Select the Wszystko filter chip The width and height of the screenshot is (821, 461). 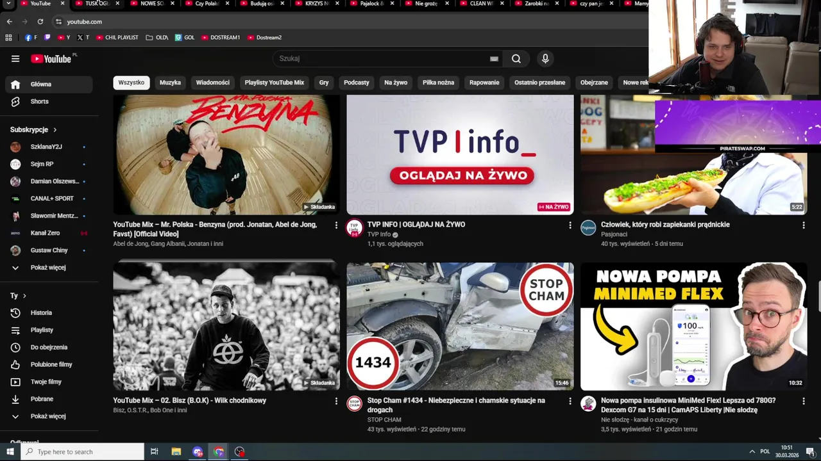click(131, 83)
